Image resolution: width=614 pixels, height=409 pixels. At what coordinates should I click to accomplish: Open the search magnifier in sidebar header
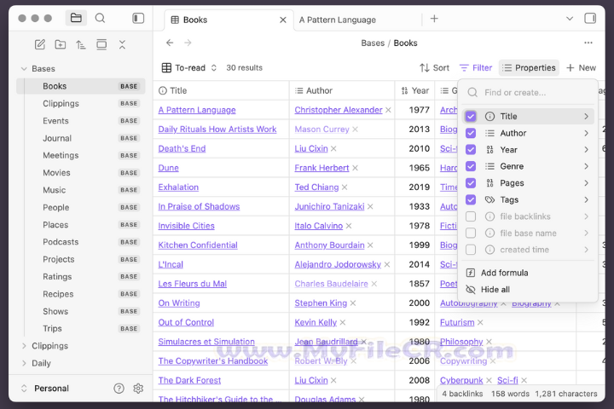pos(101,18)
